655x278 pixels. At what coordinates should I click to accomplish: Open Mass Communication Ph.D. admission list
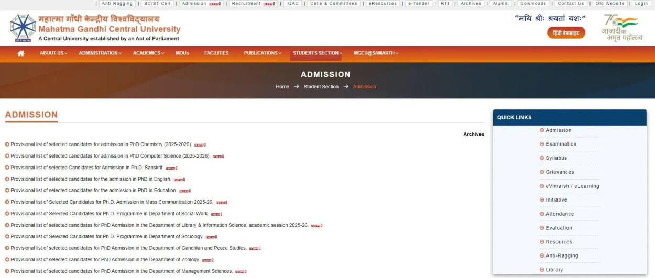tap(112, 202)
